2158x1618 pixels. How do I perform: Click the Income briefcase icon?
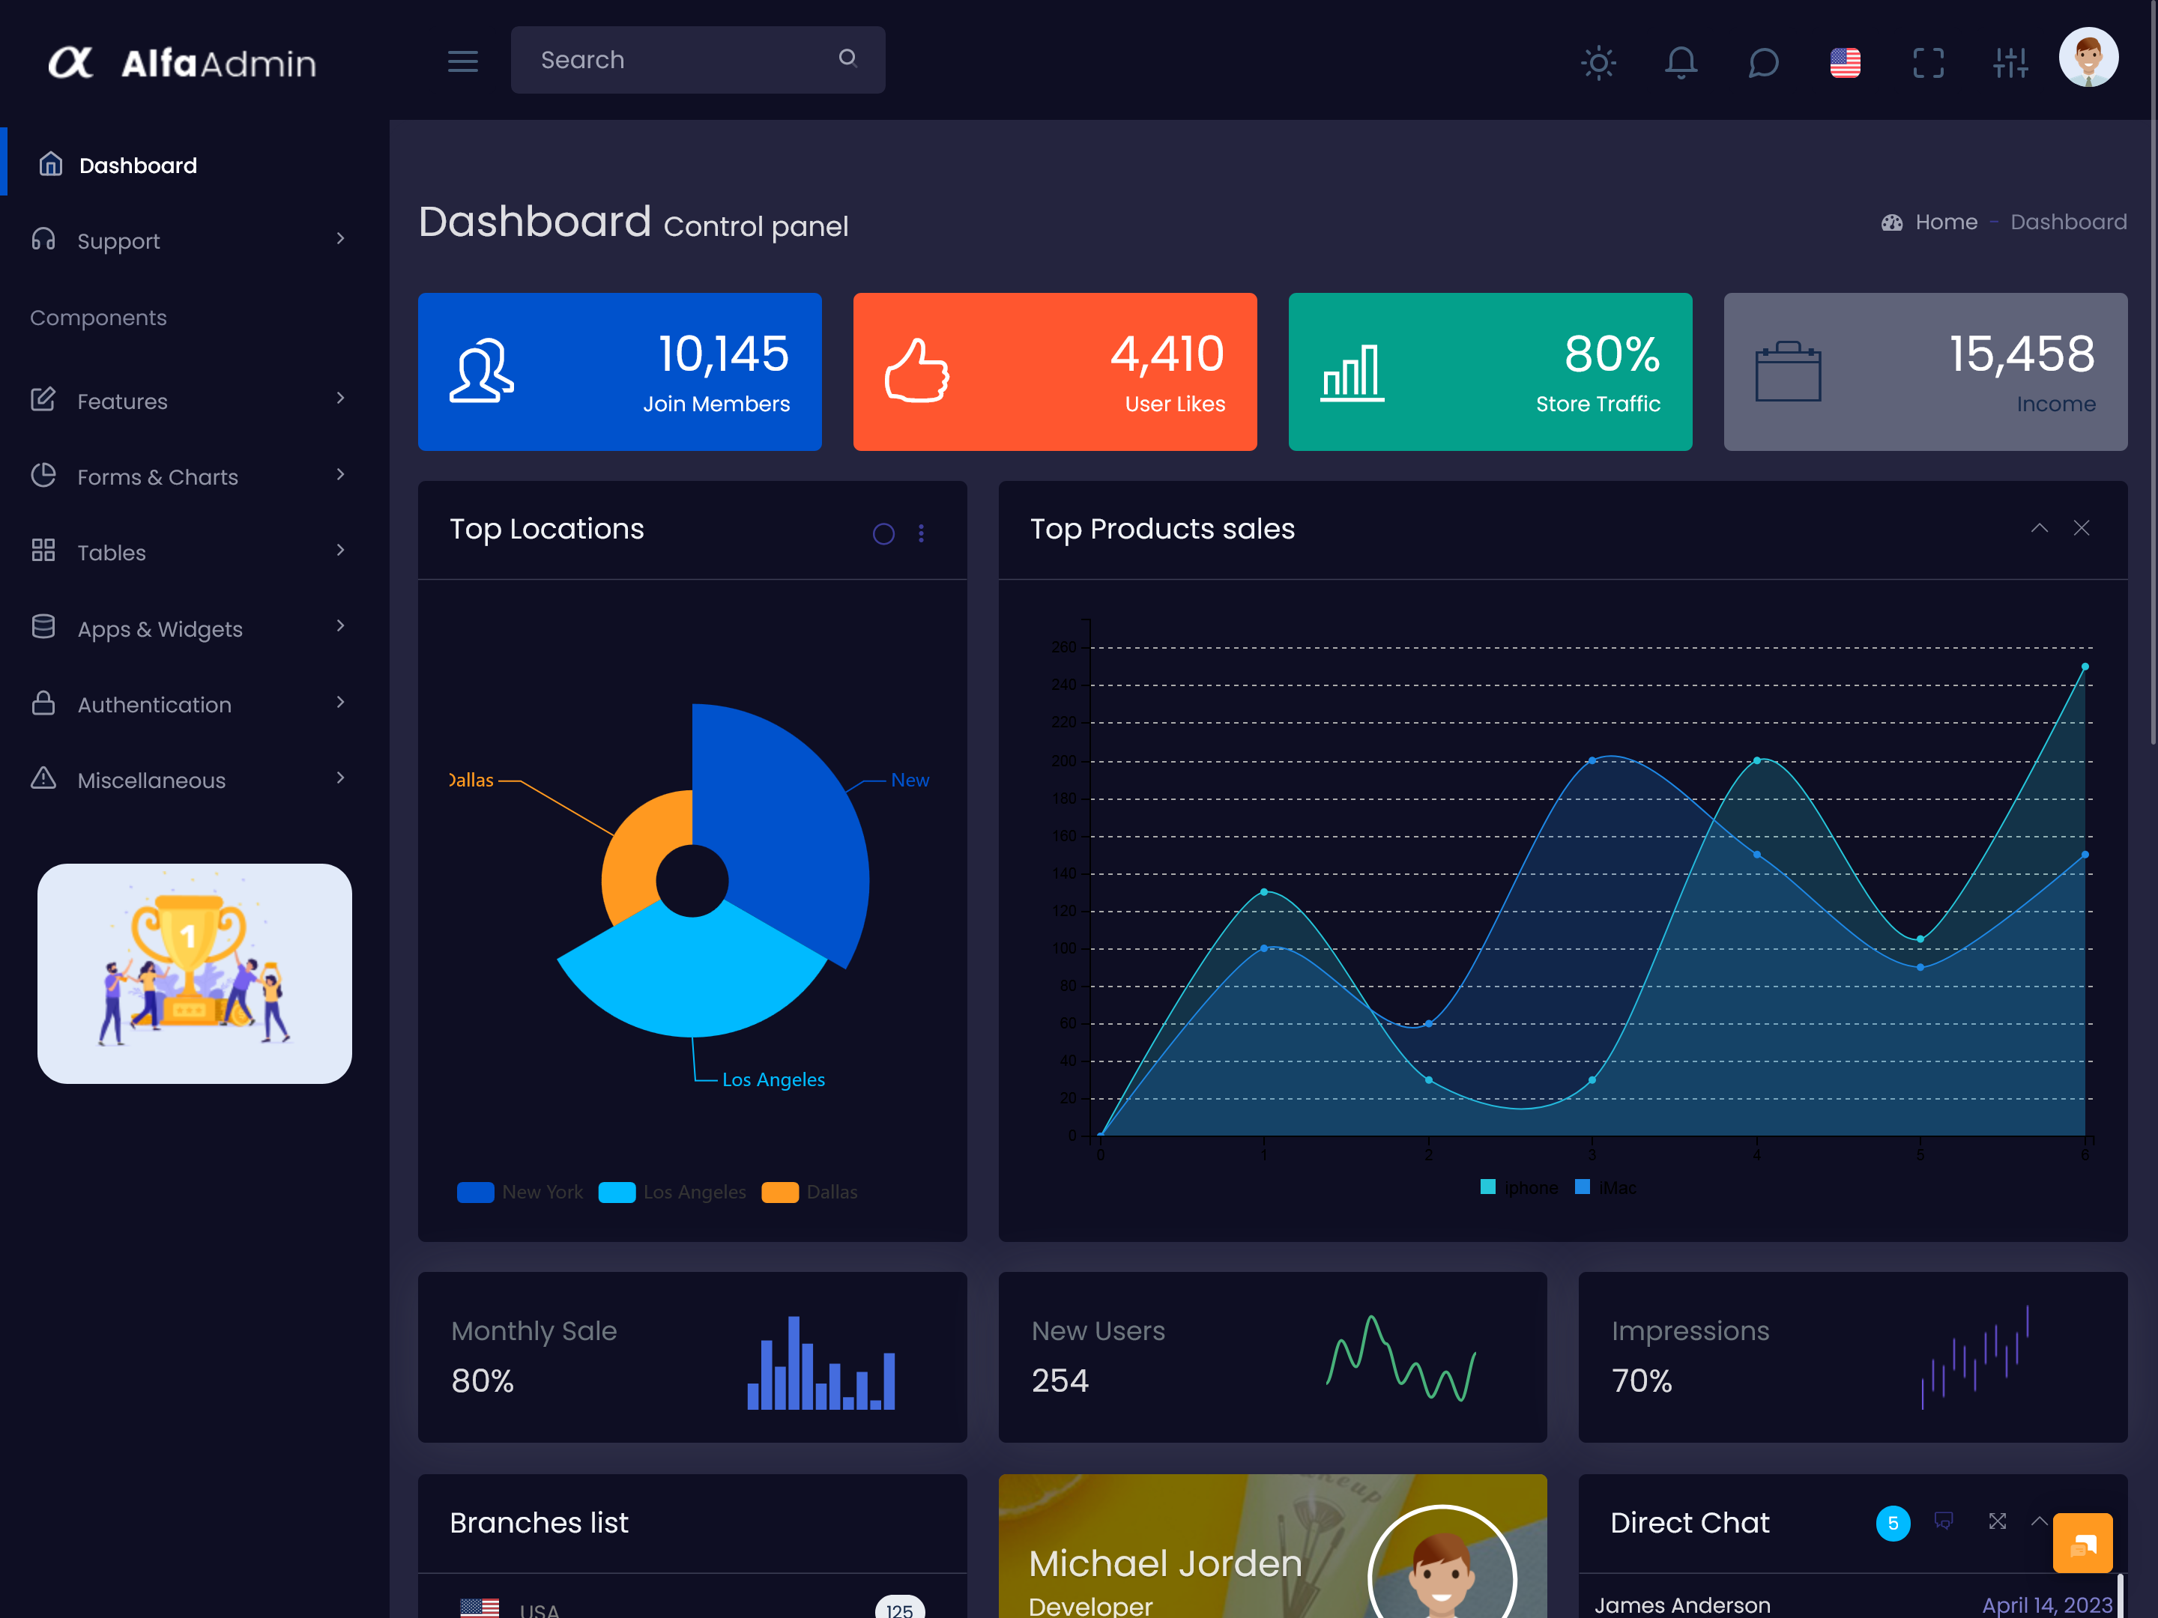pos(1787,371)
